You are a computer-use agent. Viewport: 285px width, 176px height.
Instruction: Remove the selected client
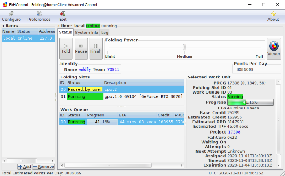(x=44, y=167)
